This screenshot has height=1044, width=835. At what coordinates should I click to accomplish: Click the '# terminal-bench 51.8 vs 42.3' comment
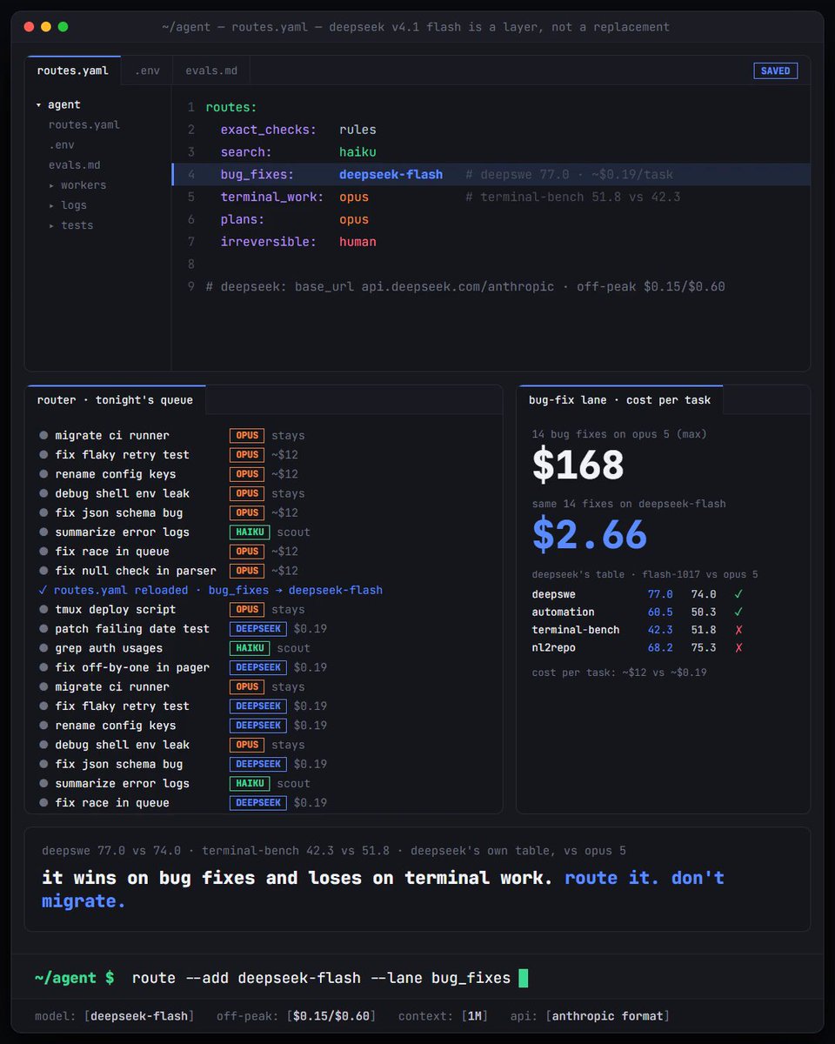pos(573,197)
